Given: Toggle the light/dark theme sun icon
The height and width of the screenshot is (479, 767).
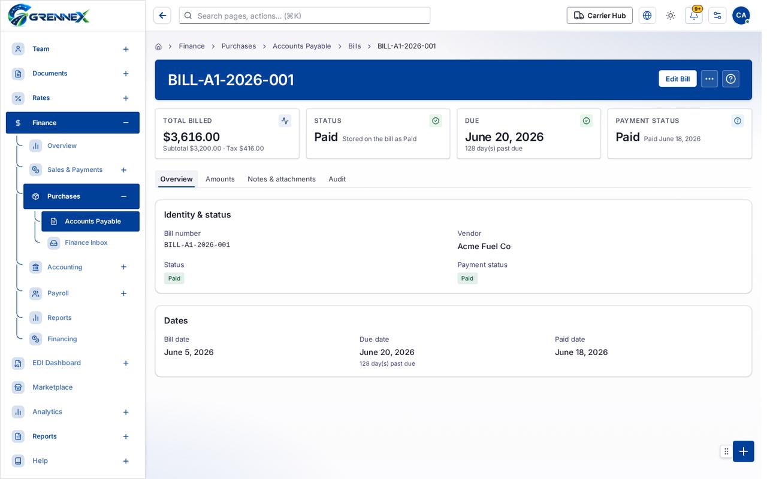Looking at the screenshot, I should (x=671, y=16).
